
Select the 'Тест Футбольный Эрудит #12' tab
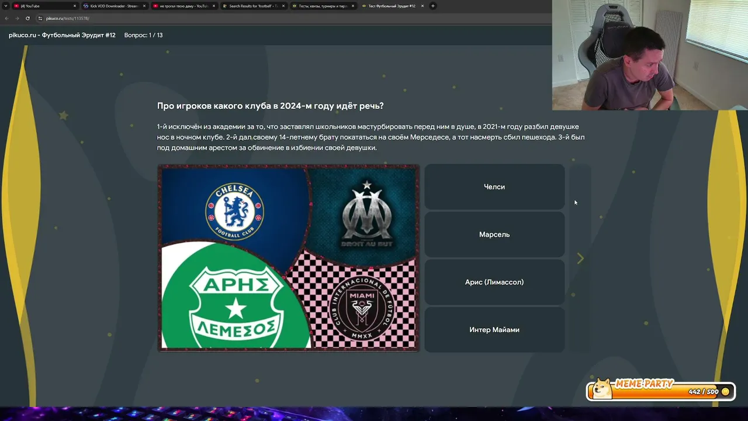(x=392, y=6)
